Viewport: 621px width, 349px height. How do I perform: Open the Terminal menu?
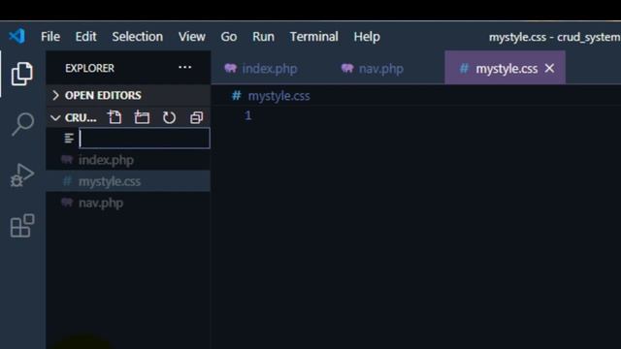314,37
